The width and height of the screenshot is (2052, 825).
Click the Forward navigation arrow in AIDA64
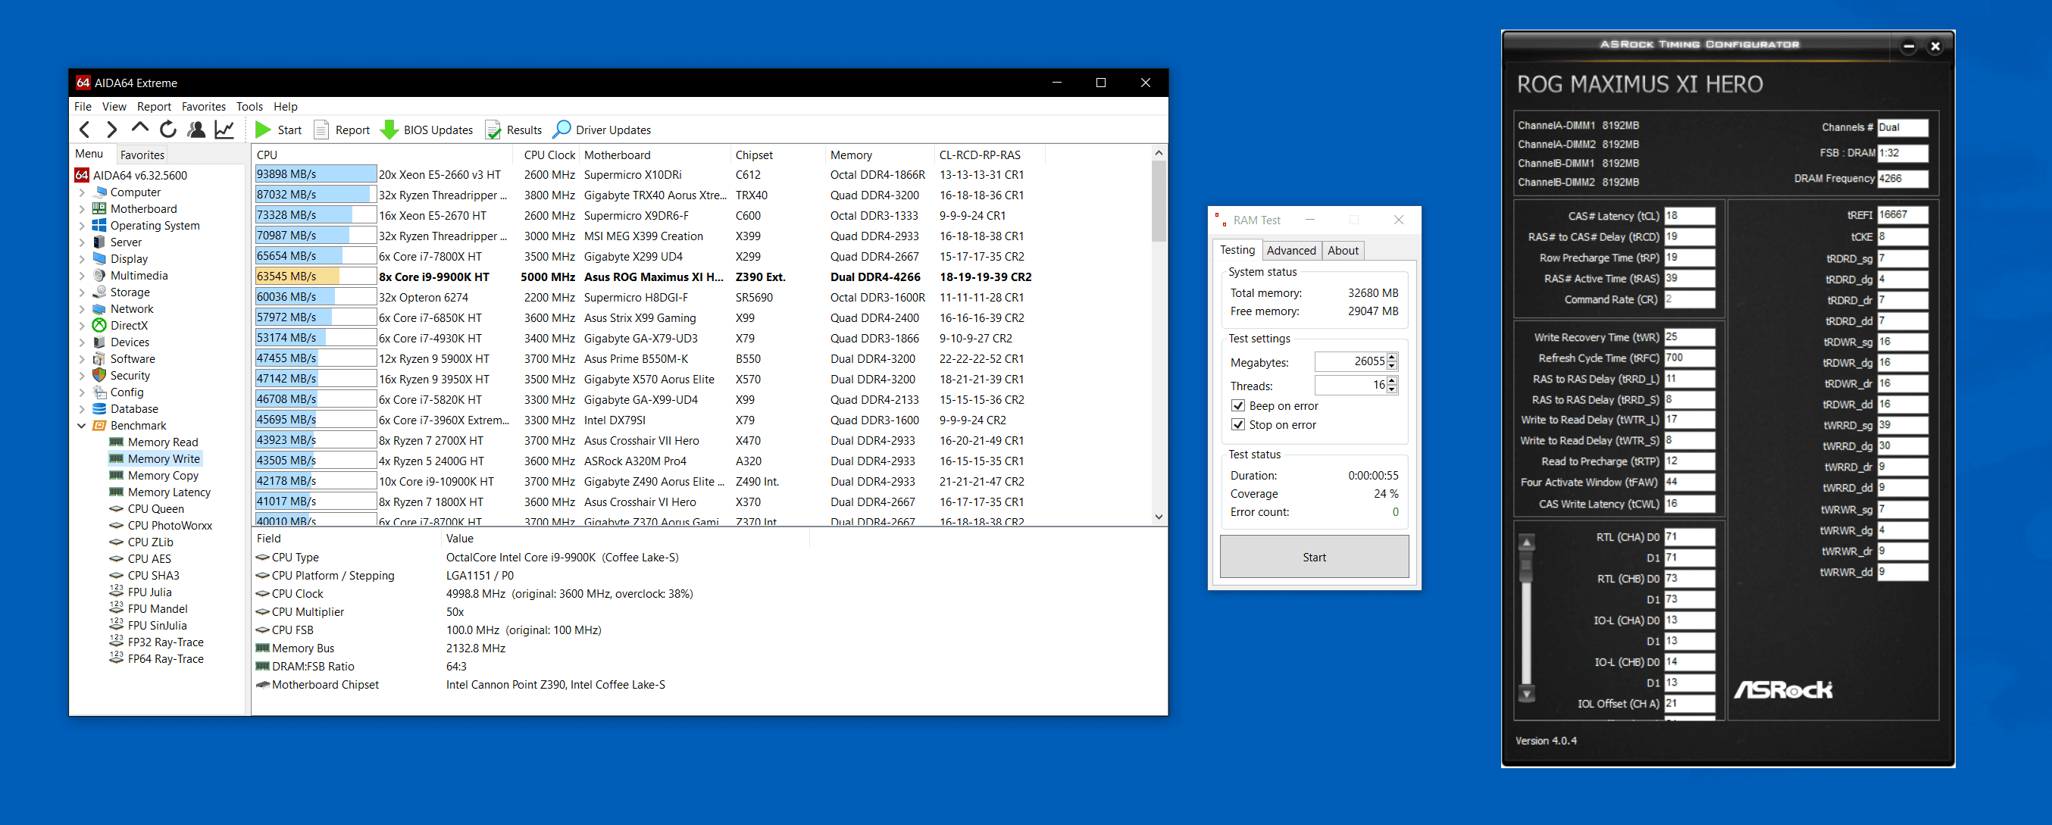tap(111, 130)
